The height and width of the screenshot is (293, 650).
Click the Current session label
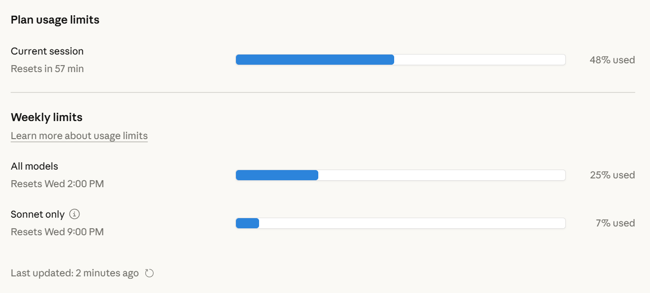[47, 51]
